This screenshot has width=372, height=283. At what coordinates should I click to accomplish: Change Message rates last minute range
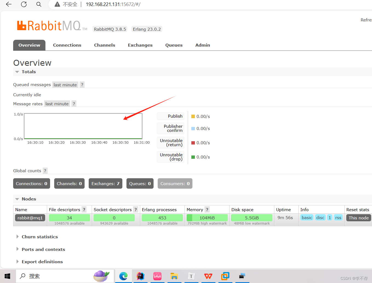tap(57, 104)
